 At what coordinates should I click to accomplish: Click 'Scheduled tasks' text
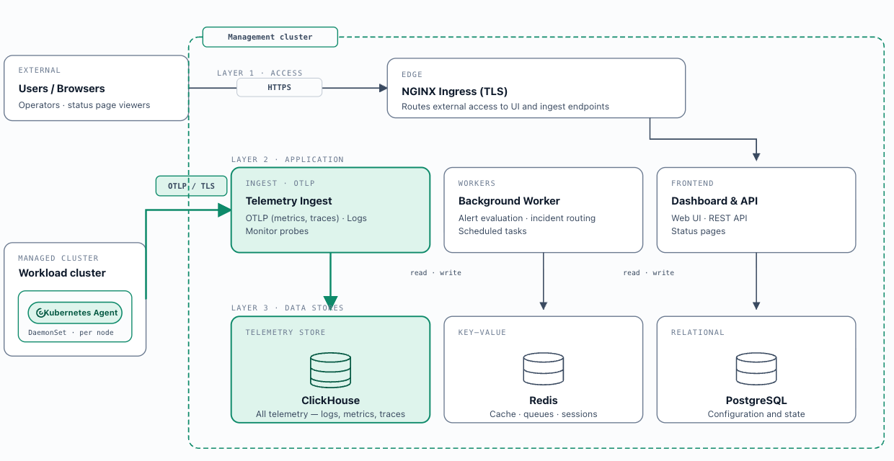tap(492, 231)
